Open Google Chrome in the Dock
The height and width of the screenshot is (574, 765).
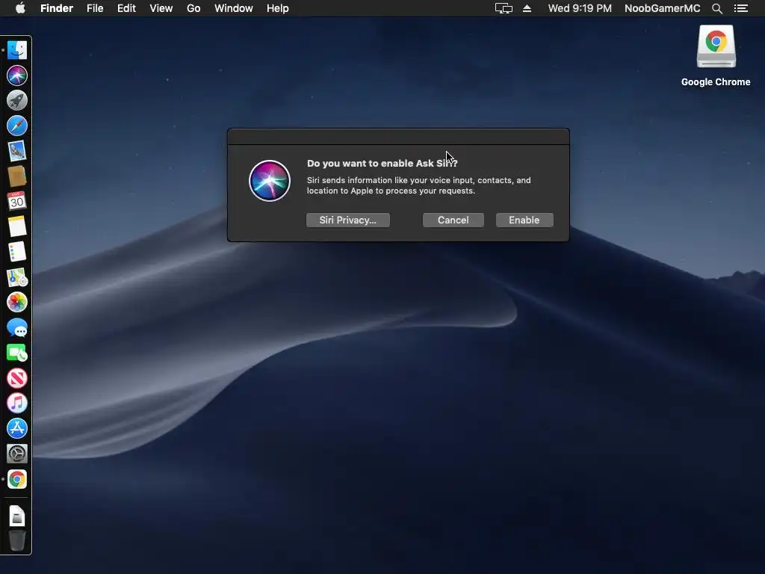click(x=17, y=479)
